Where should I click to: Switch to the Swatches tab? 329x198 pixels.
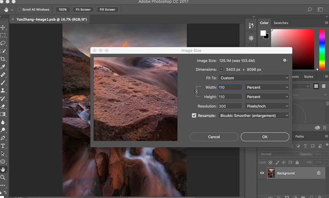pos(281,23)
